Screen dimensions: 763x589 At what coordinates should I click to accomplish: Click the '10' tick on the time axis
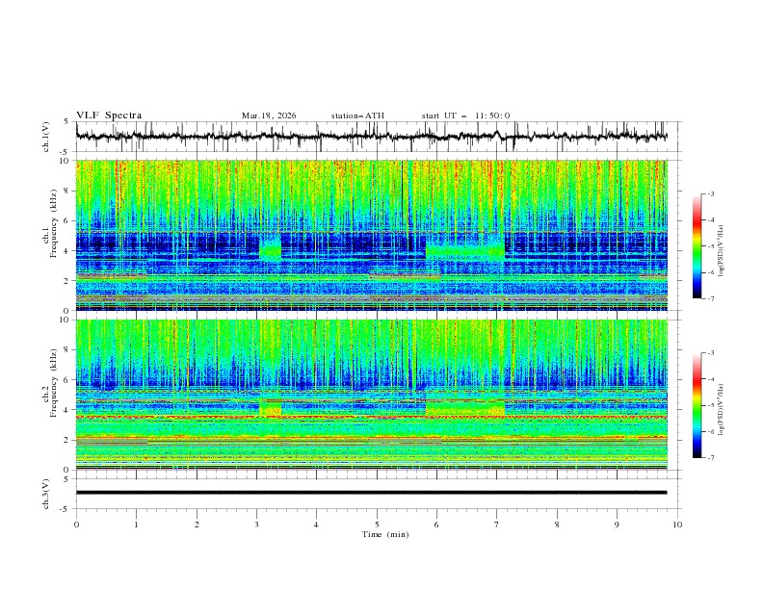677,525
